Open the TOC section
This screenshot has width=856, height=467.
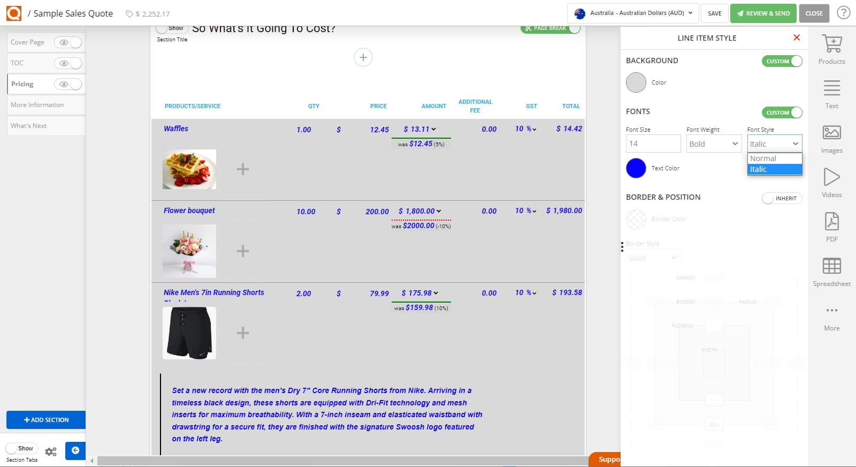tap(17, 63)
